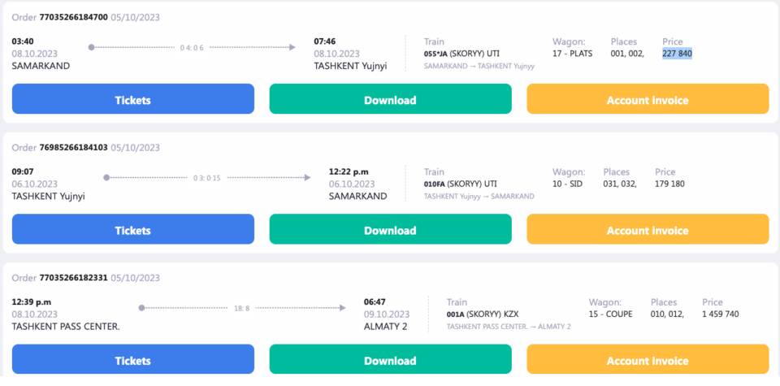Click Tickets for the Almaty 2 order
The image size is (780, 386).
tap(133, 360)
